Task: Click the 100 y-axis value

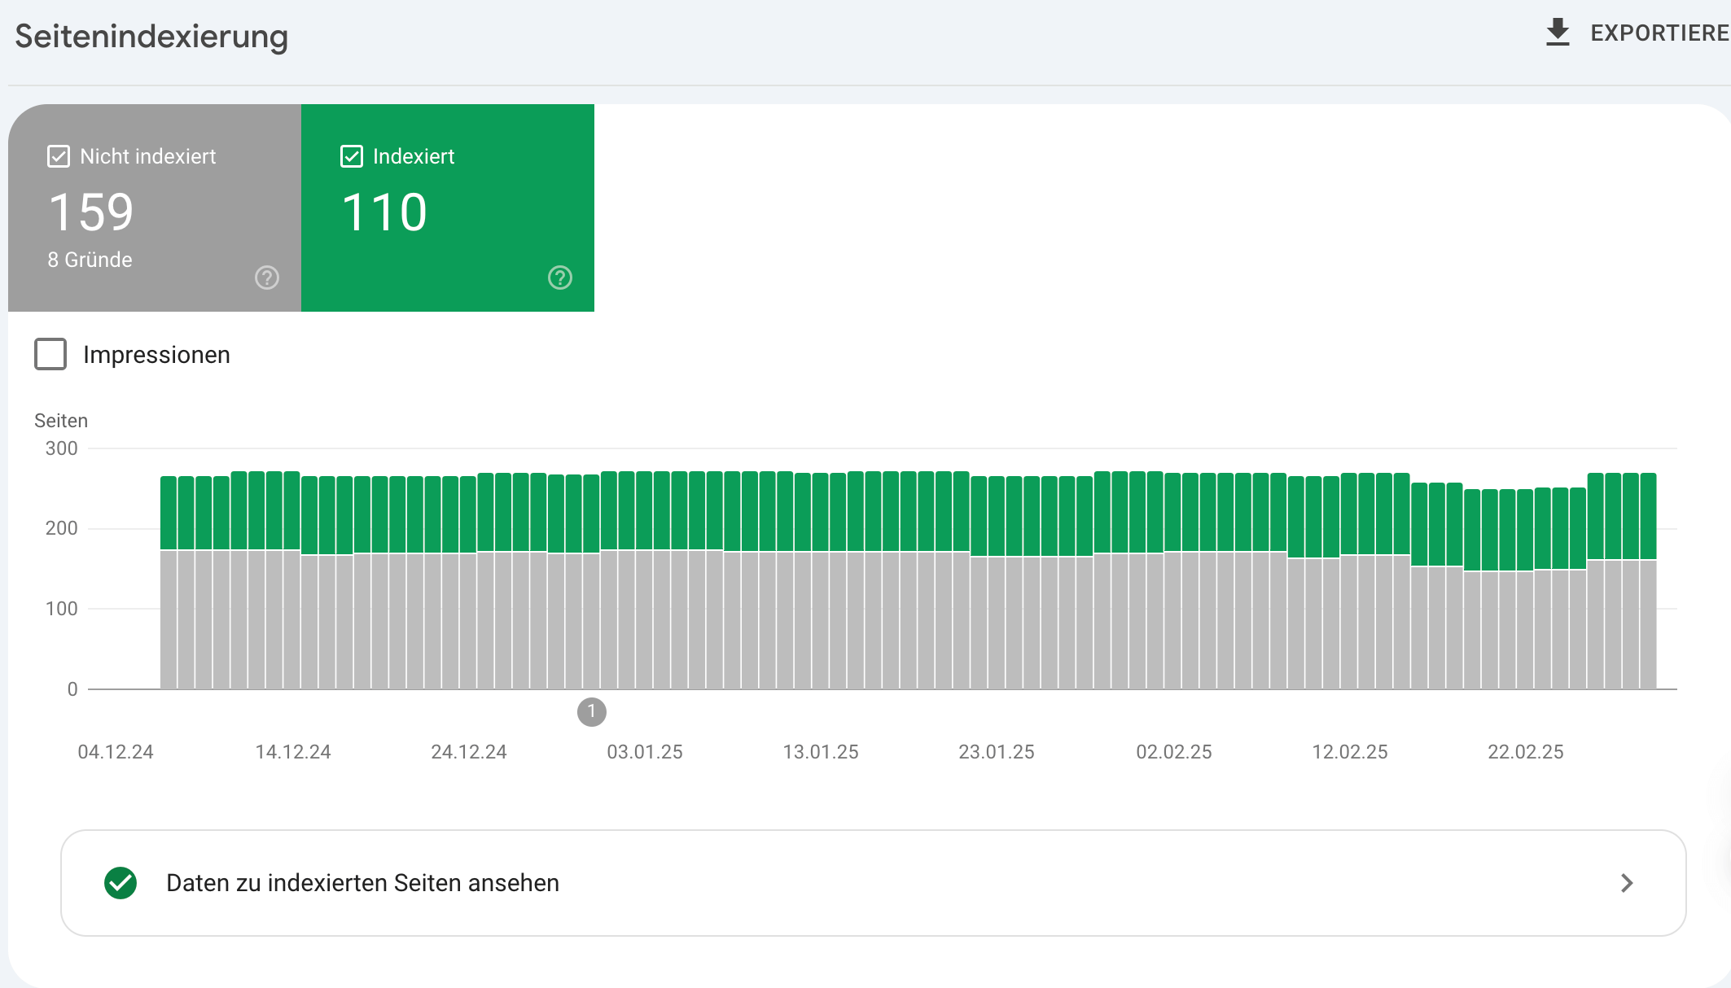Action: 62,609
